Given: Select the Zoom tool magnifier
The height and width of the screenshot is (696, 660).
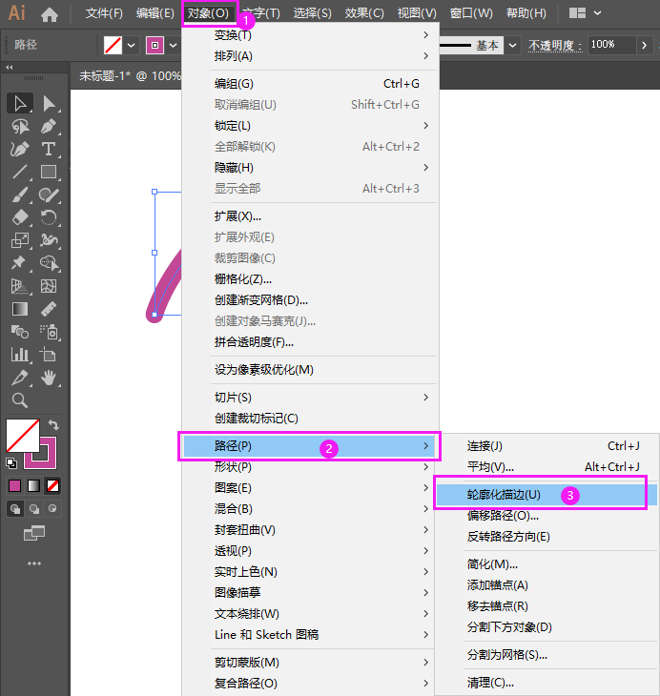Looking at the screenshot, I should pos(19,399).
